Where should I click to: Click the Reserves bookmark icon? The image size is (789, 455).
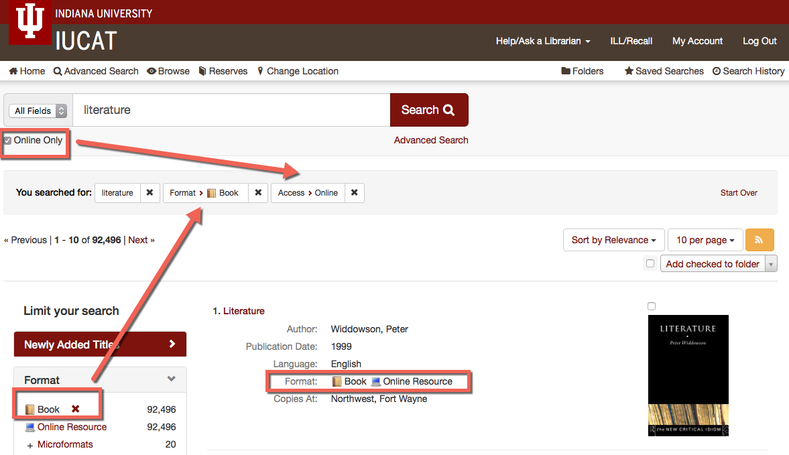point(202,70)
